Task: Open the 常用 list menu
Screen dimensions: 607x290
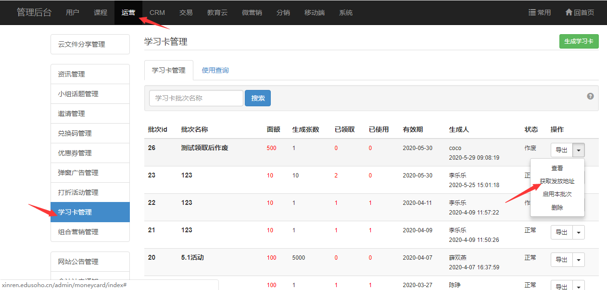Action: (x=540, y=13)
